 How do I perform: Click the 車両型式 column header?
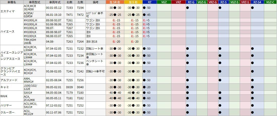(34, 2)
